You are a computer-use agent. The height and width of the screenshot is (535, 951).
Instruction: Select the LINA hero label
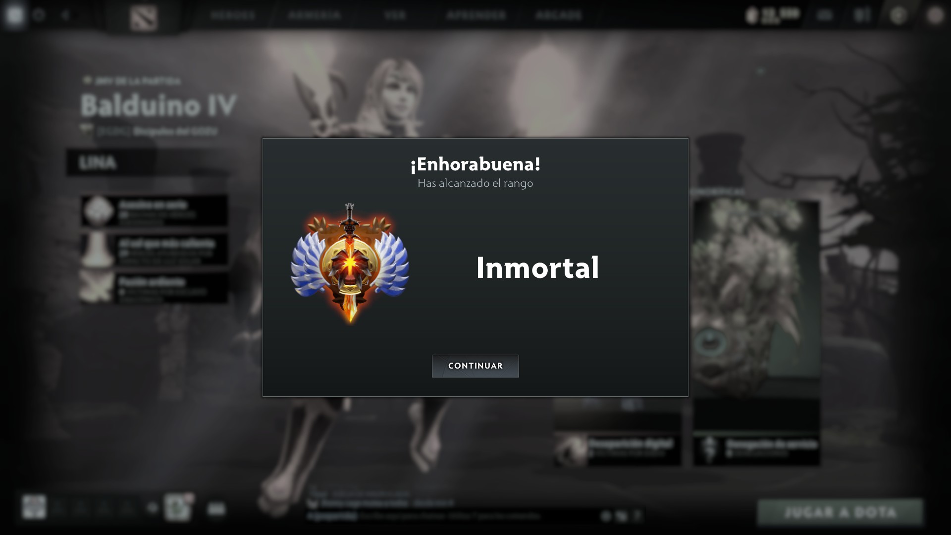pos(98,162)
